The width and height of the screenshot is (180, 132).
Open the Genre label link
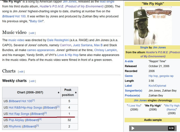[x=129, y=76]
